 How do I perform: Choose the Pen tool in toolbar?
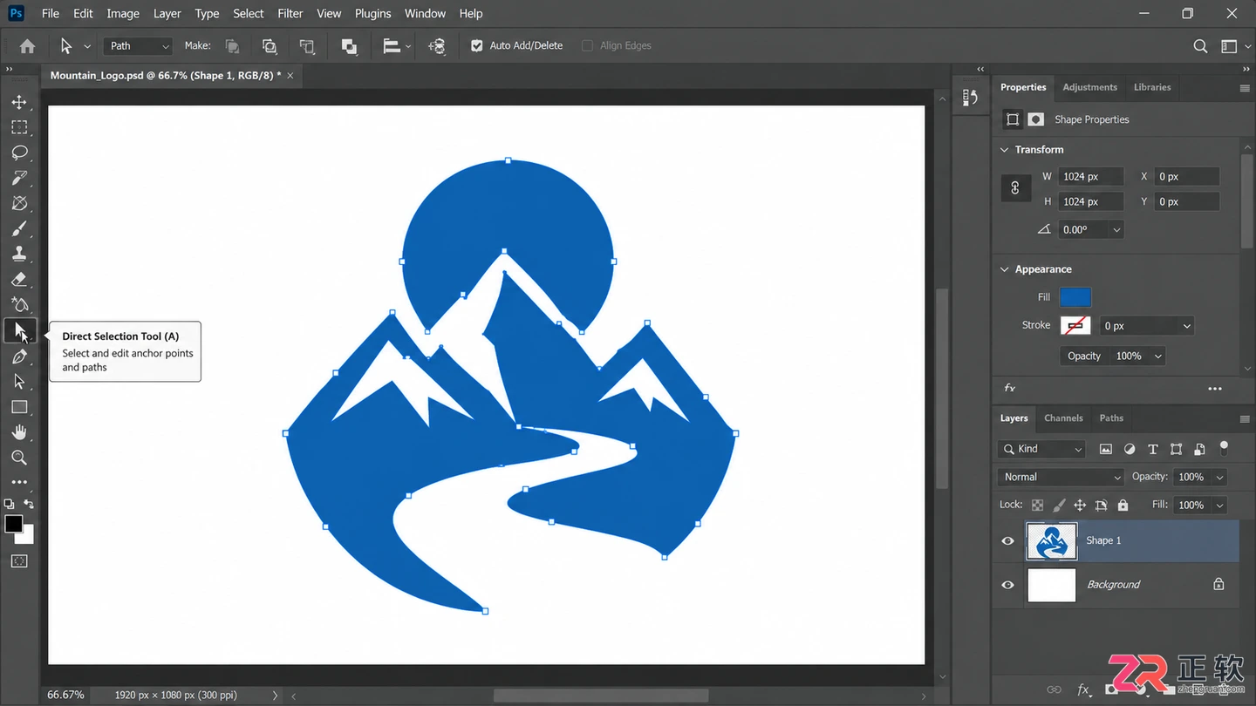point(19,356)
